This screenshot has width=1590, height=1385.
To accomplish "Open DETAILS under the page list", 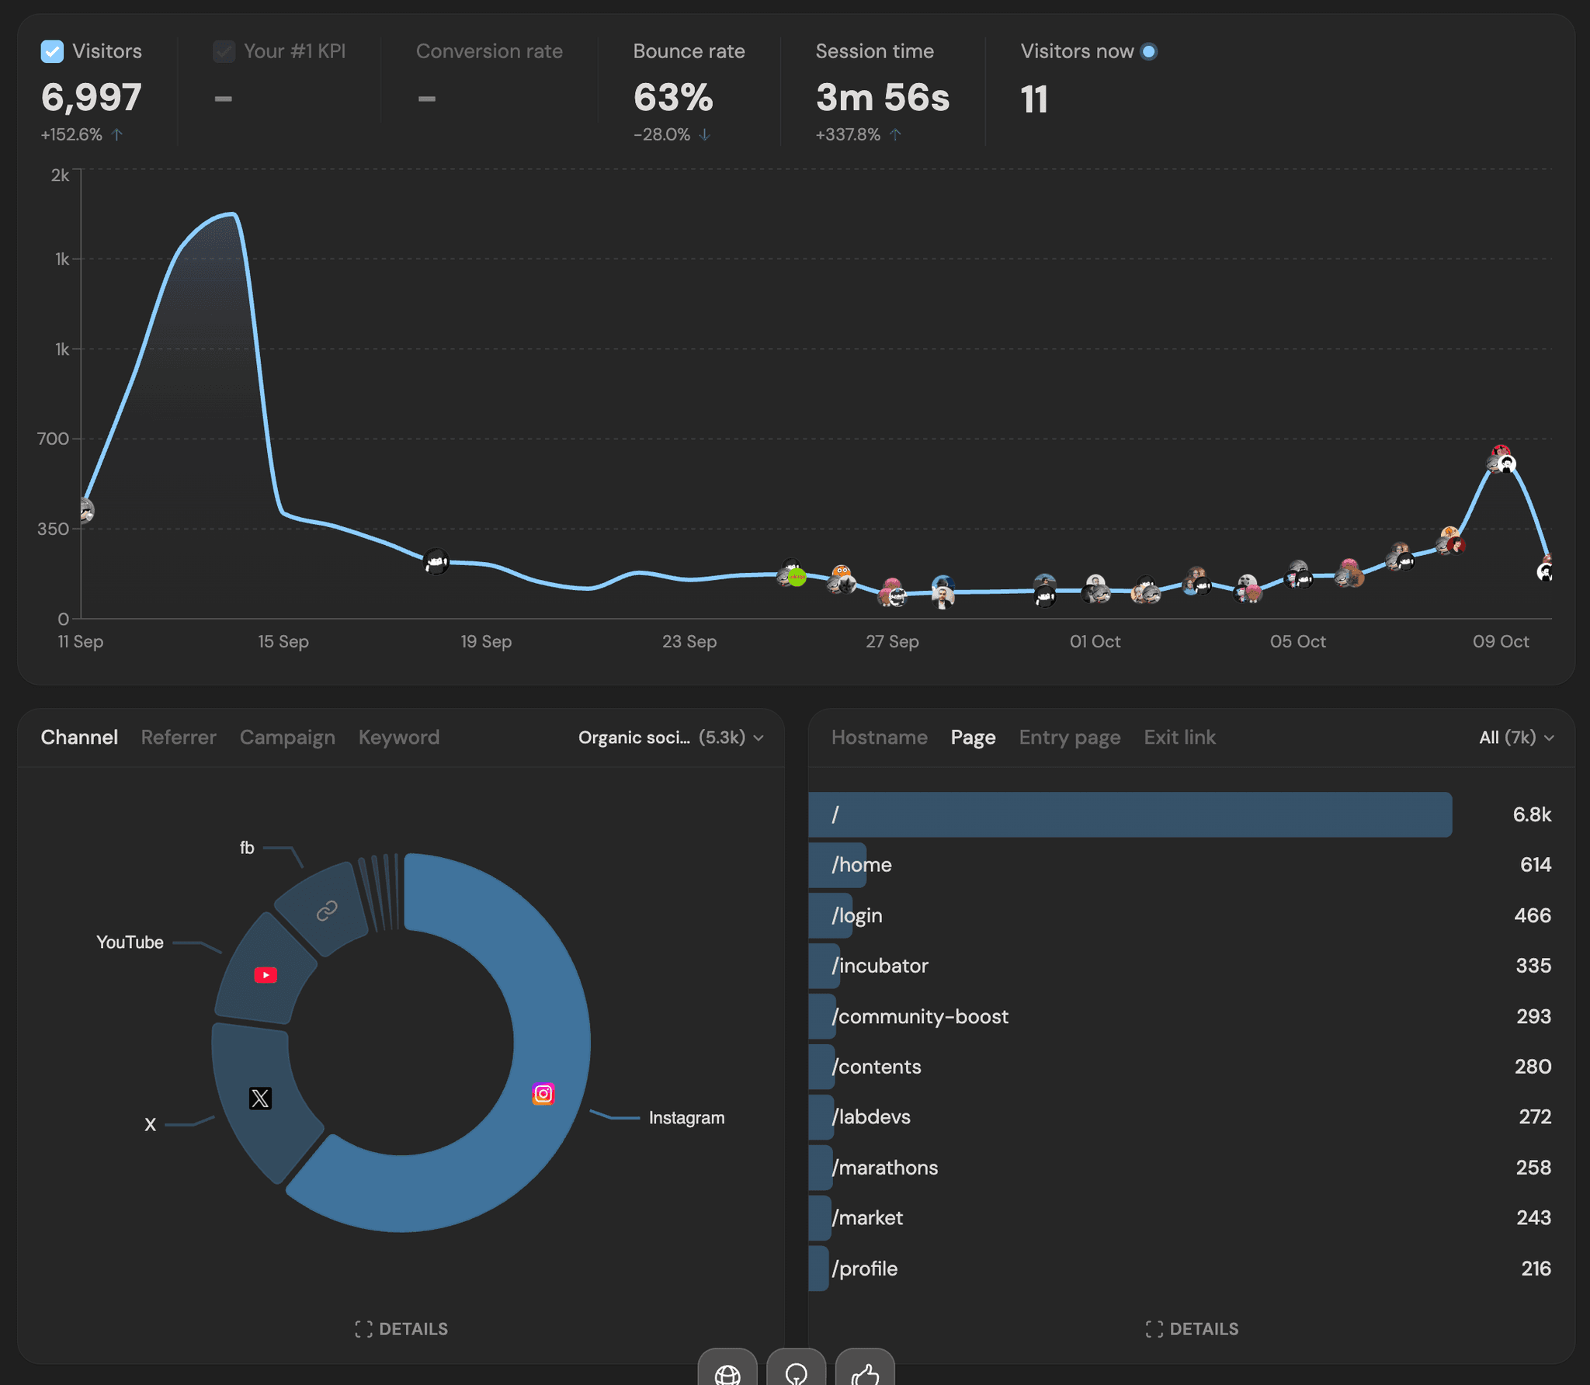I will [x=1192, y=1328].
